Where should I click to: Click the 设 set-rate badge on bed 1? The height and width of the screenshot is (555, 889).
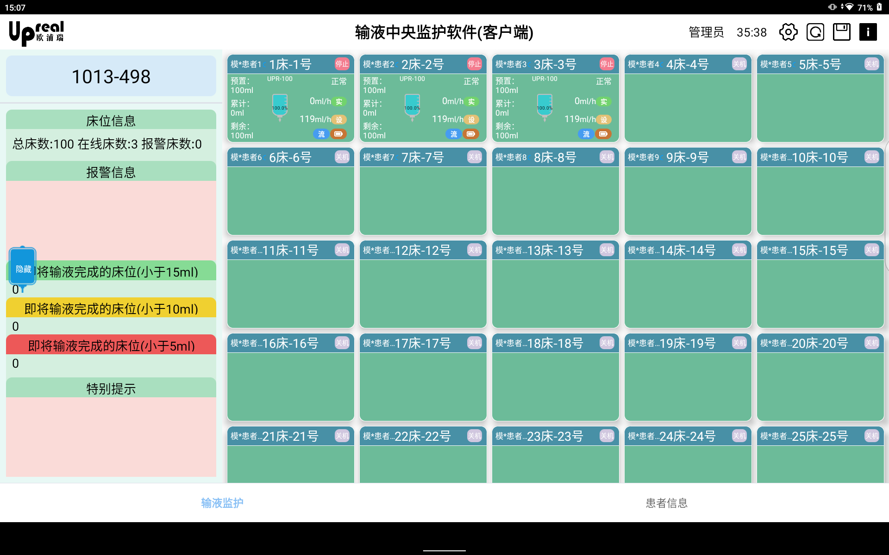339,119
